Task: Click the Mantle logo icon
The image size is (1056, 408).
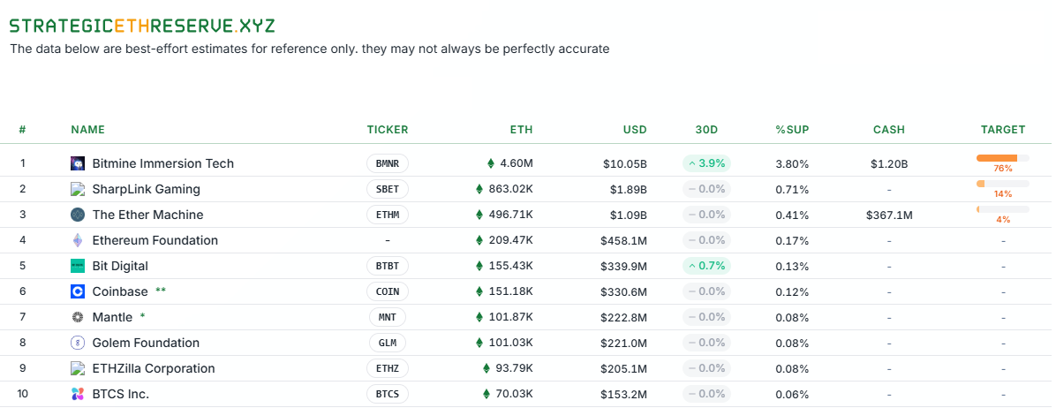Action: click(x=78, y=317)
